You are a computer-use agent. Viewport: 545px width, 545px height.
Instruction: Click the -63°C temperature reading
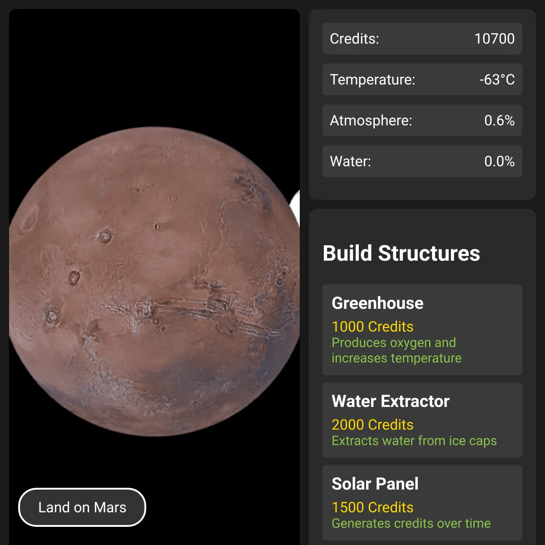tap(497, 79)
